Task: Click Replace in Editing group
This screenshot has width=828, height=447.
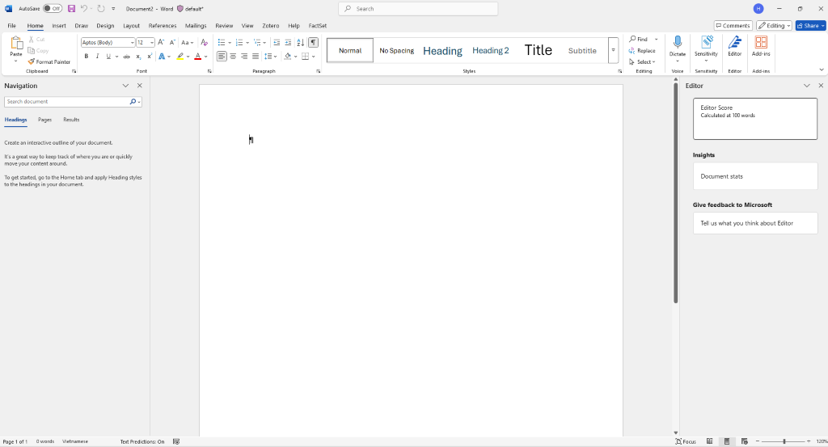Action: point(642,51)
